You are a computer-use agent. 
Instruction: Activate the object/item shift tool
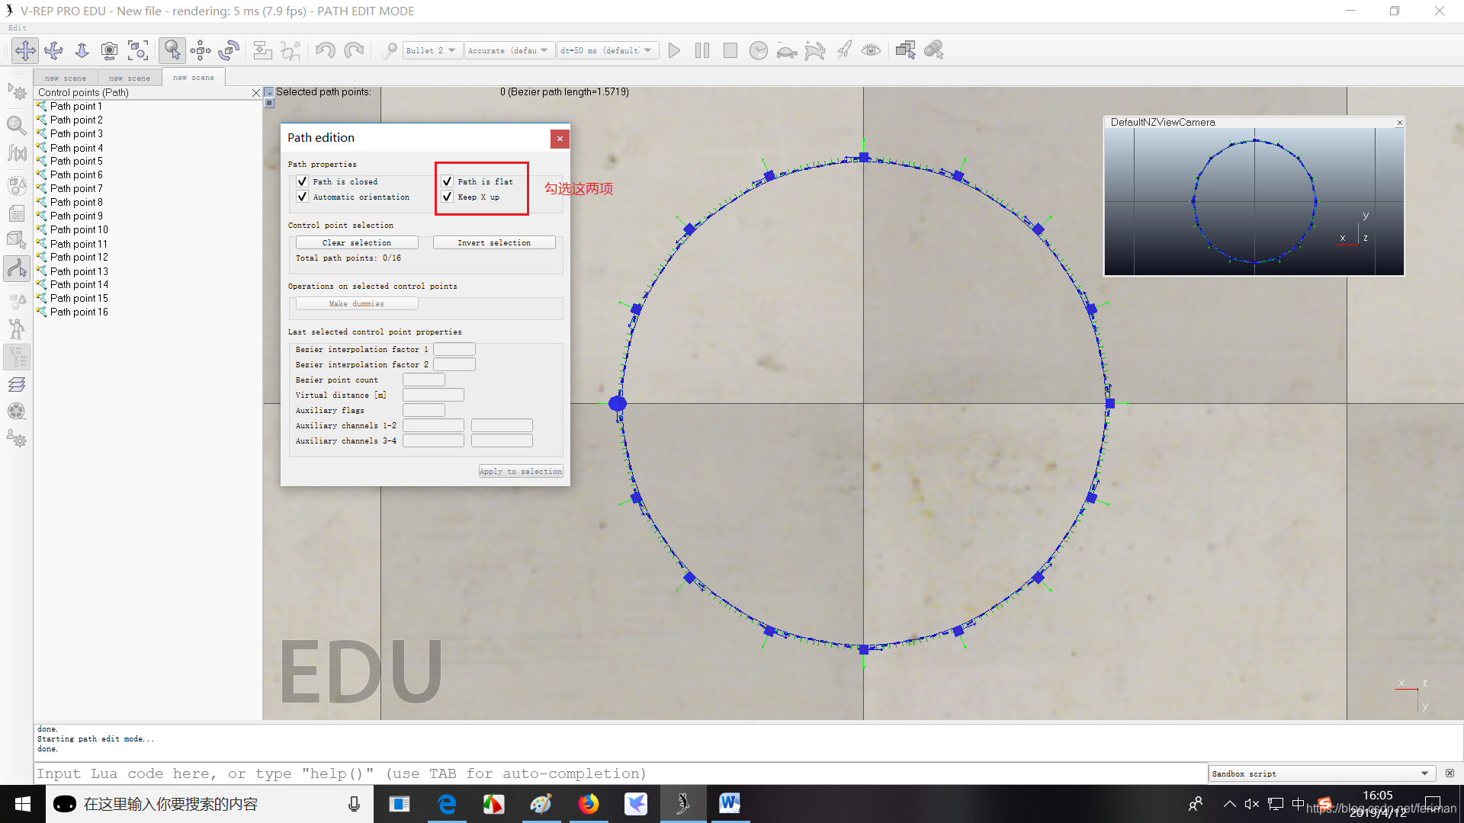pyautogui.click(x=201, y=50)
